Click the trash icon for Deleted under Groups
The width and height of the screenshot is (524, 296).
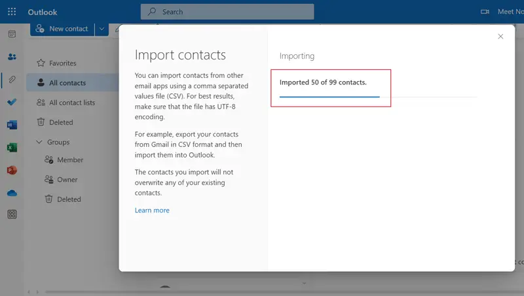pos(48,199)
